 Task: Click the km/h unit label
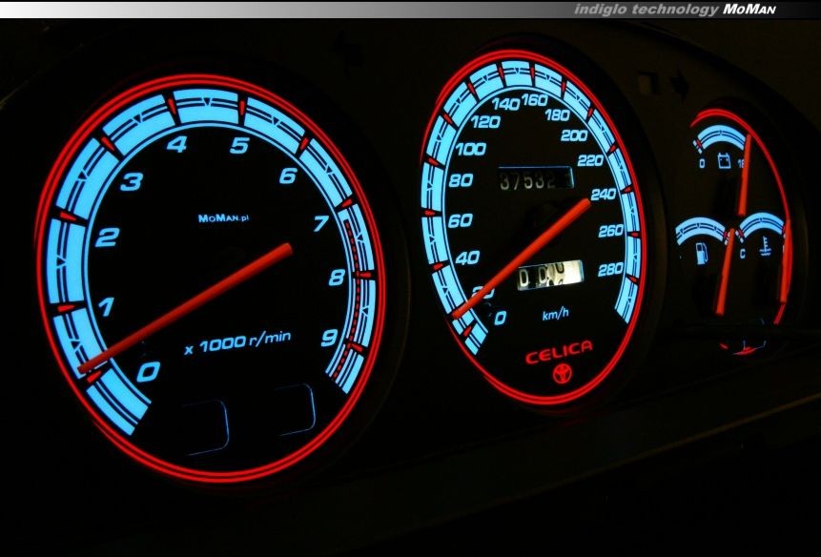click(556, 314)
